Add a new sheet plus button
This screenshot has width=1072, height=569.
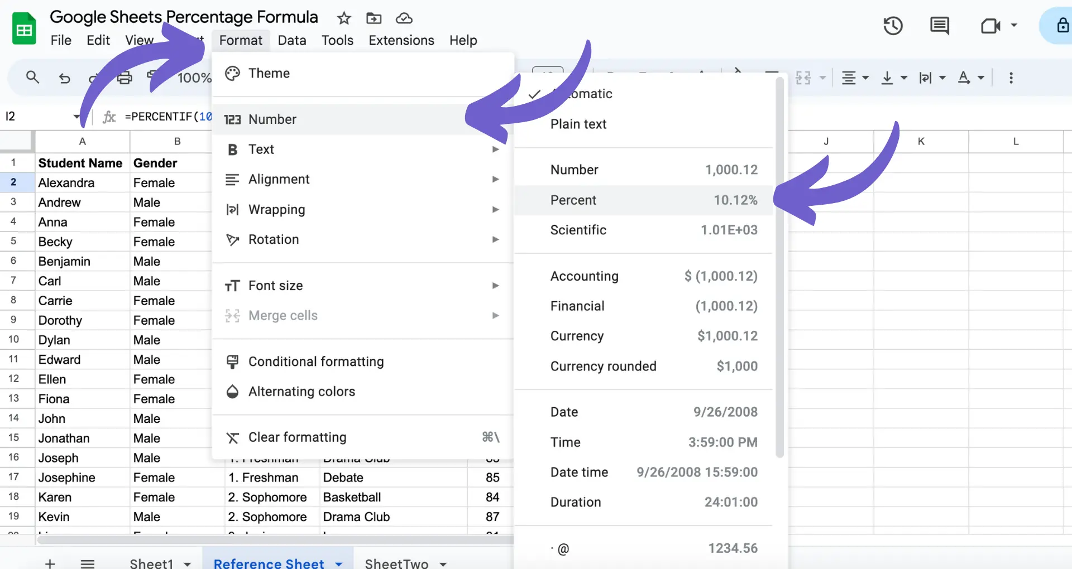click(50, 563)
